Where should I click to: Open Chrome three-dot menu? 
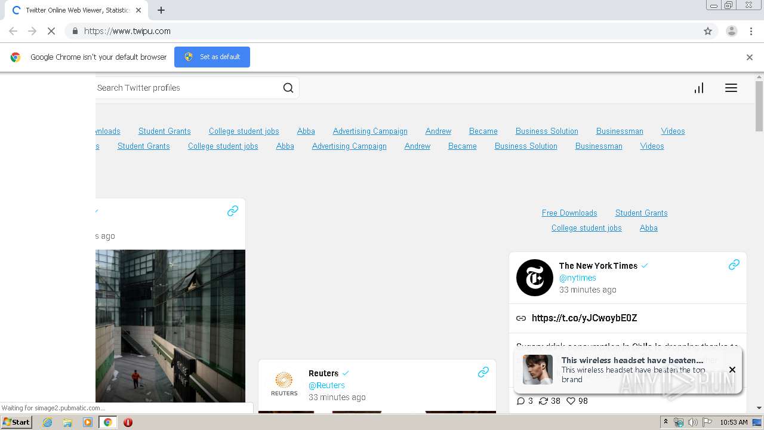(751, 31)
